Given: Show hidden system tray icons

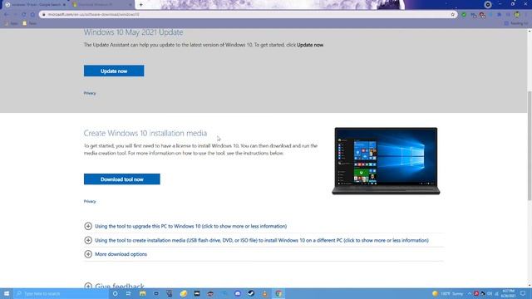Looking at the screenshot, I should click(470, 293).
